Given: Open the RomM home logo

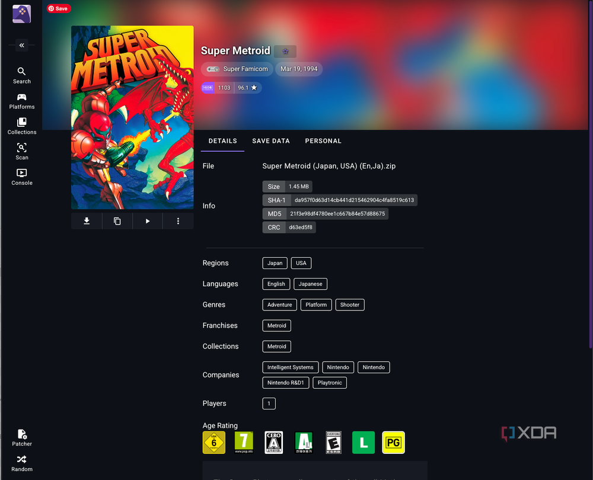Looking at the screenshot, I should point(21,14).
